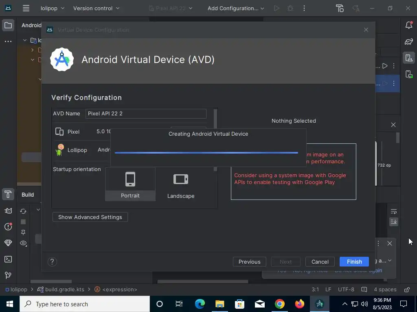The height and width of the screenshot is (312, 417).
Task: Open notification popup options vertical dots
Action: [378, 243]
